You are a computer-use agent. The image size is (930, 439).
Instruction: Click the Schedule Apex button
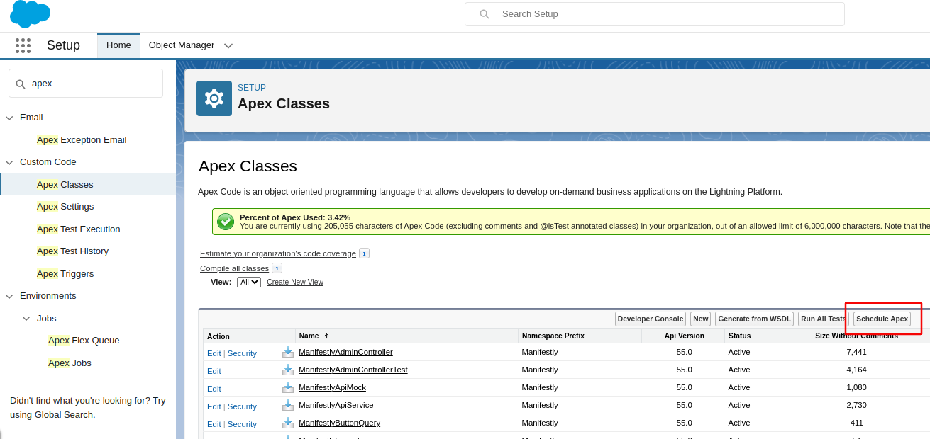pos(882,319)
